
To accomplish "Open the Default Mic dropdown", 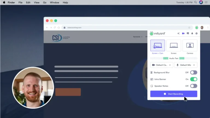I will [x=186, y=65].
